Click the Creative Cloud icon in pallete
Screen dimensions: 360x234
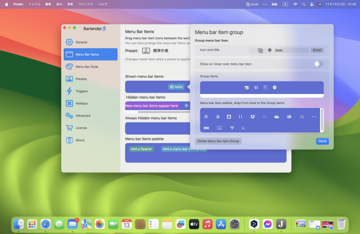[x=289, y=117]
